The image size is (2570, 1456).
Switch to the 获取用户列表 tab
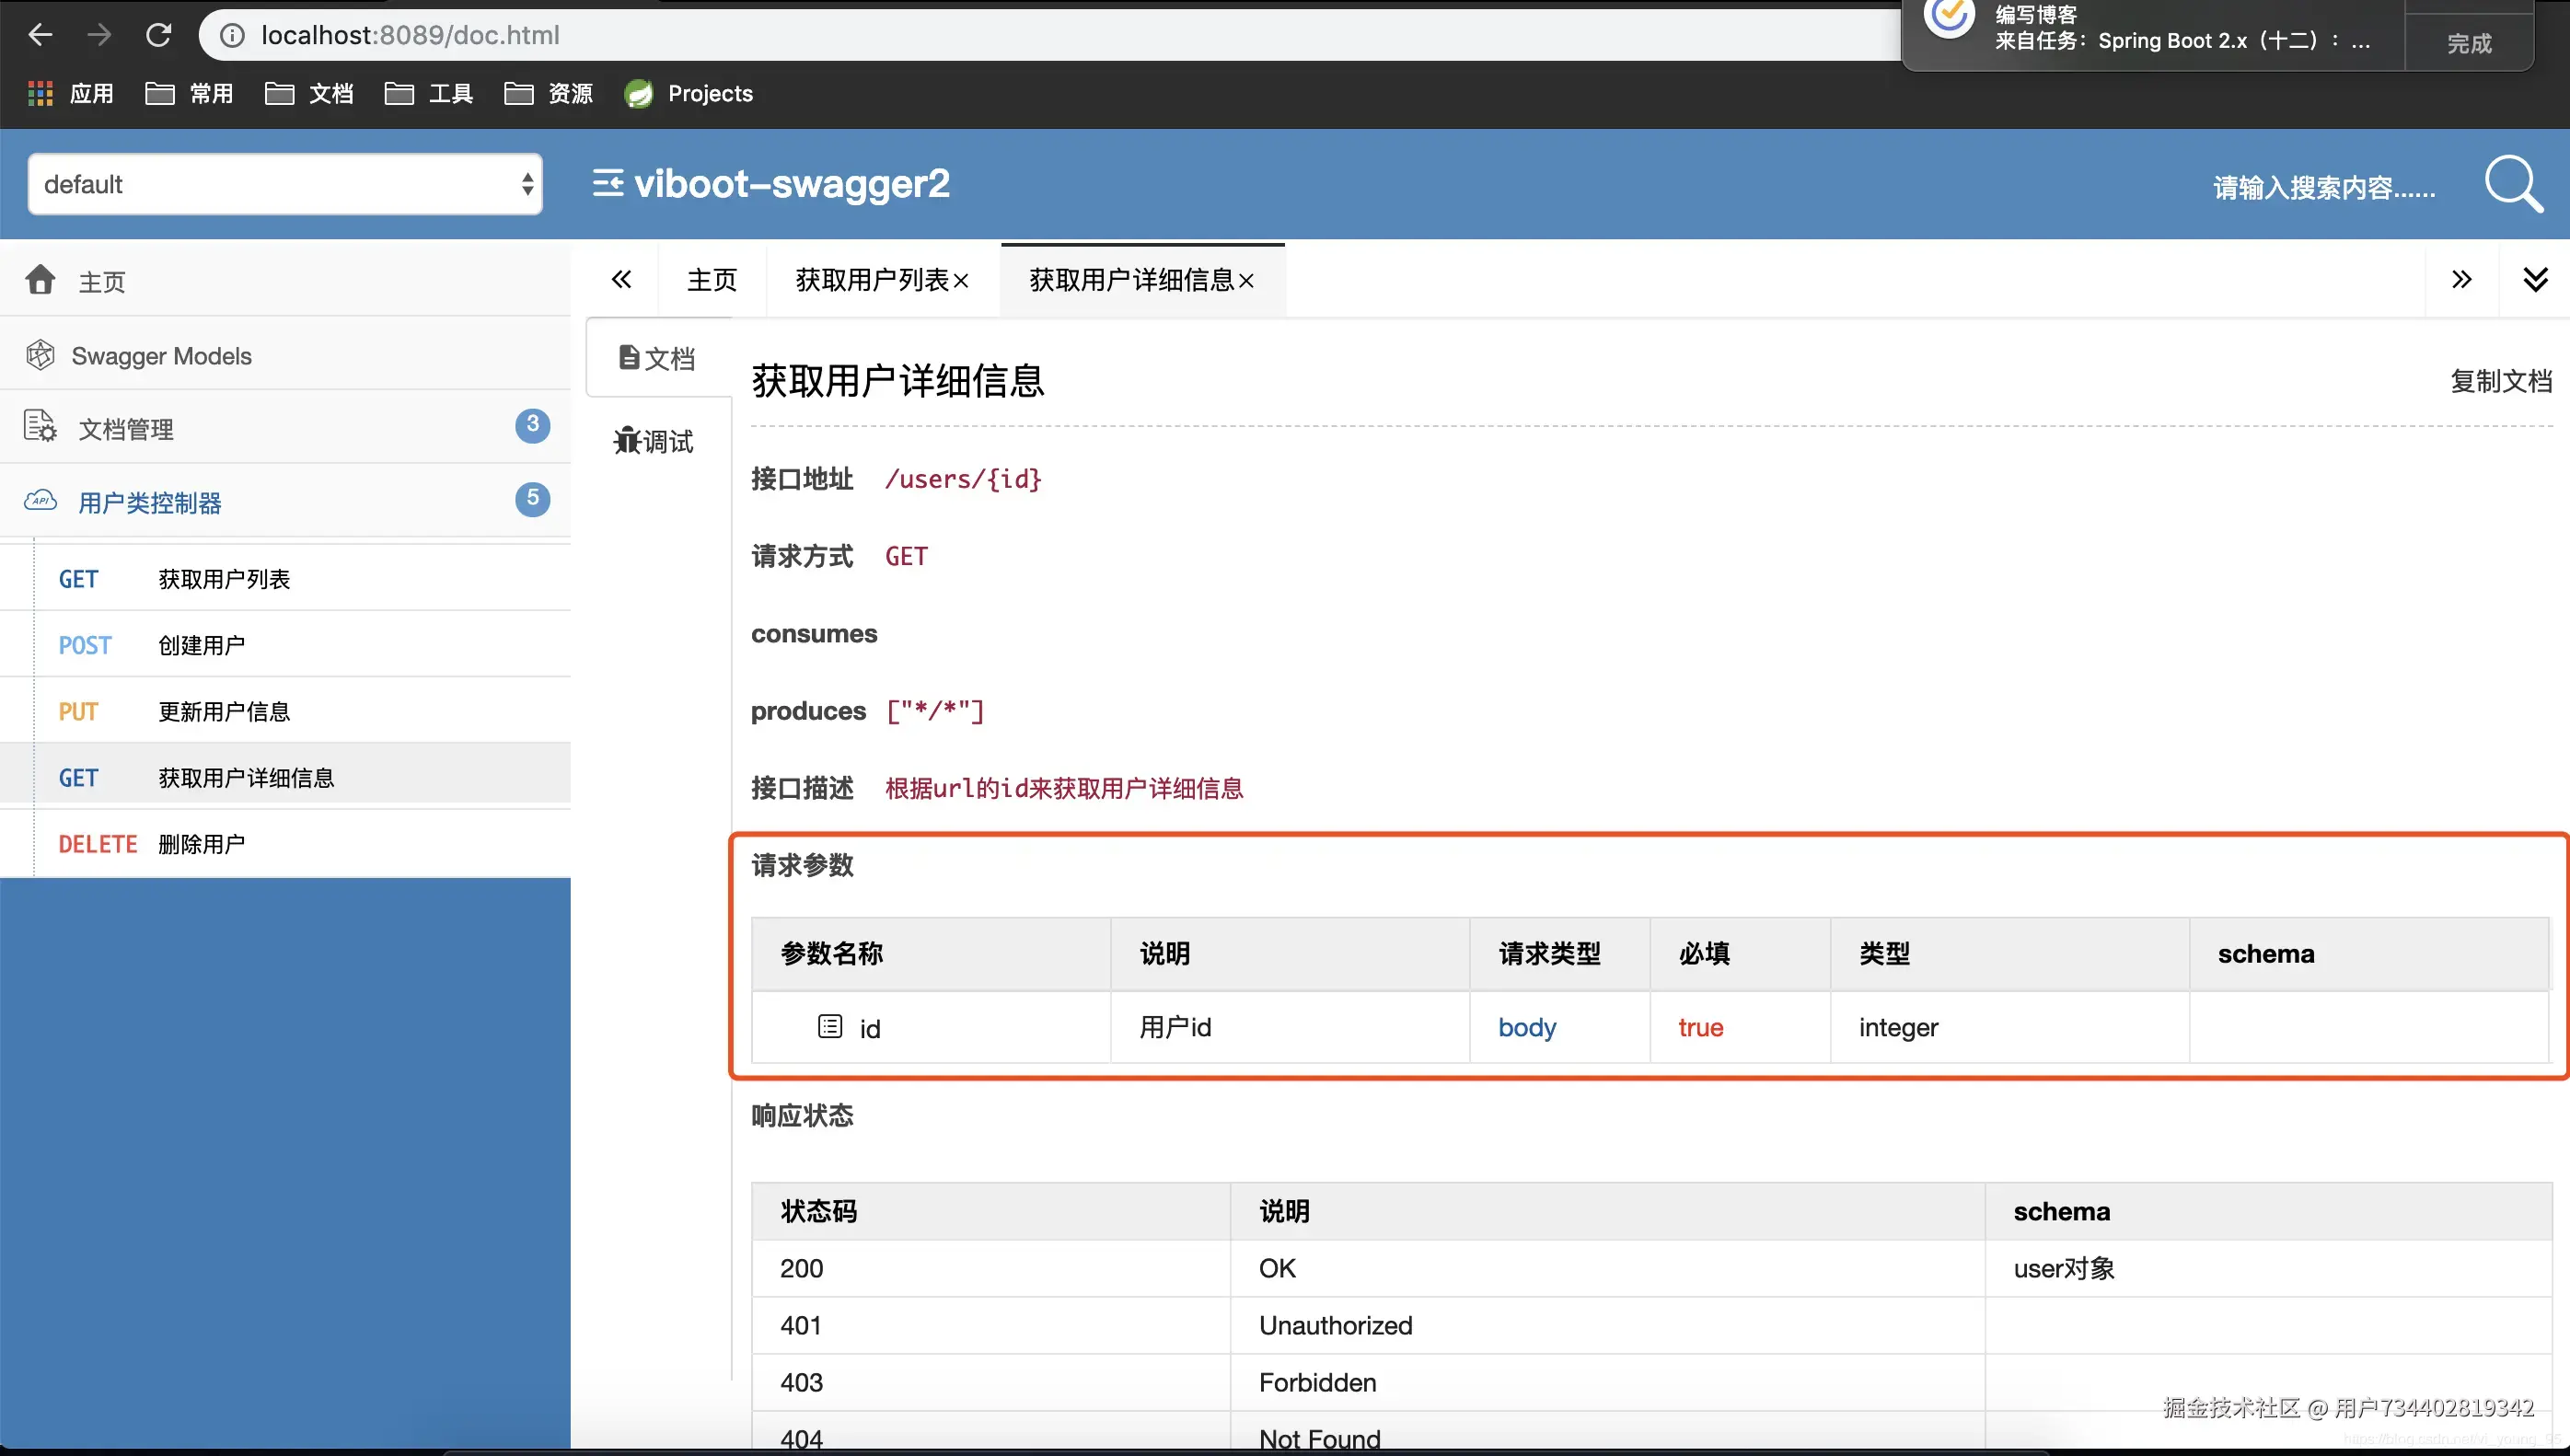click(x=871, y=280)
